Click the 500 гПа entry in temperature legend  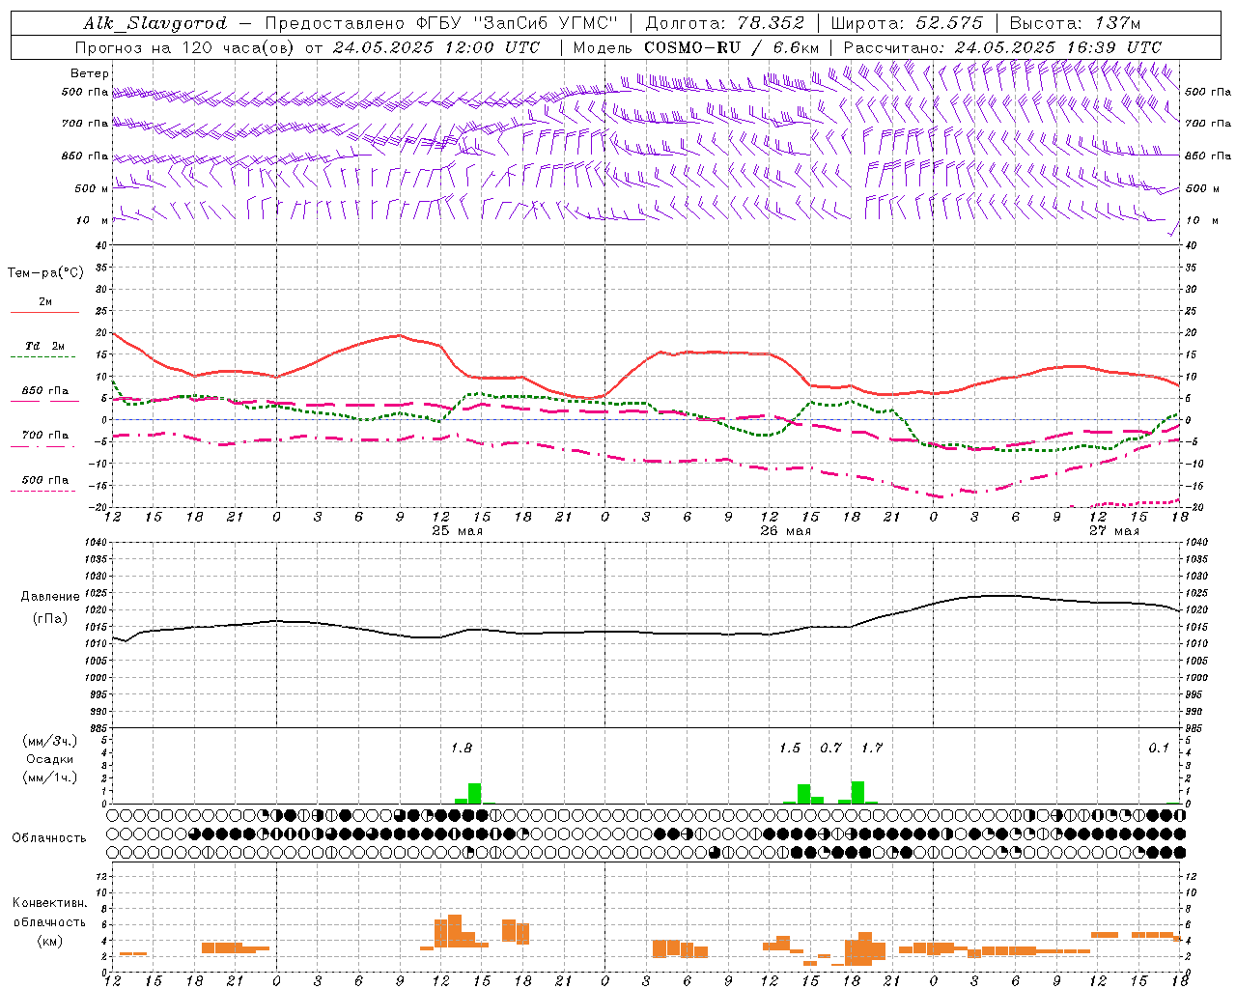(45, 480)
